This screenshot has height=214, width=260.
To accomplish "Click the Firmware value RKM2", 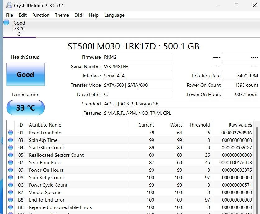I will tap(137, 57).
